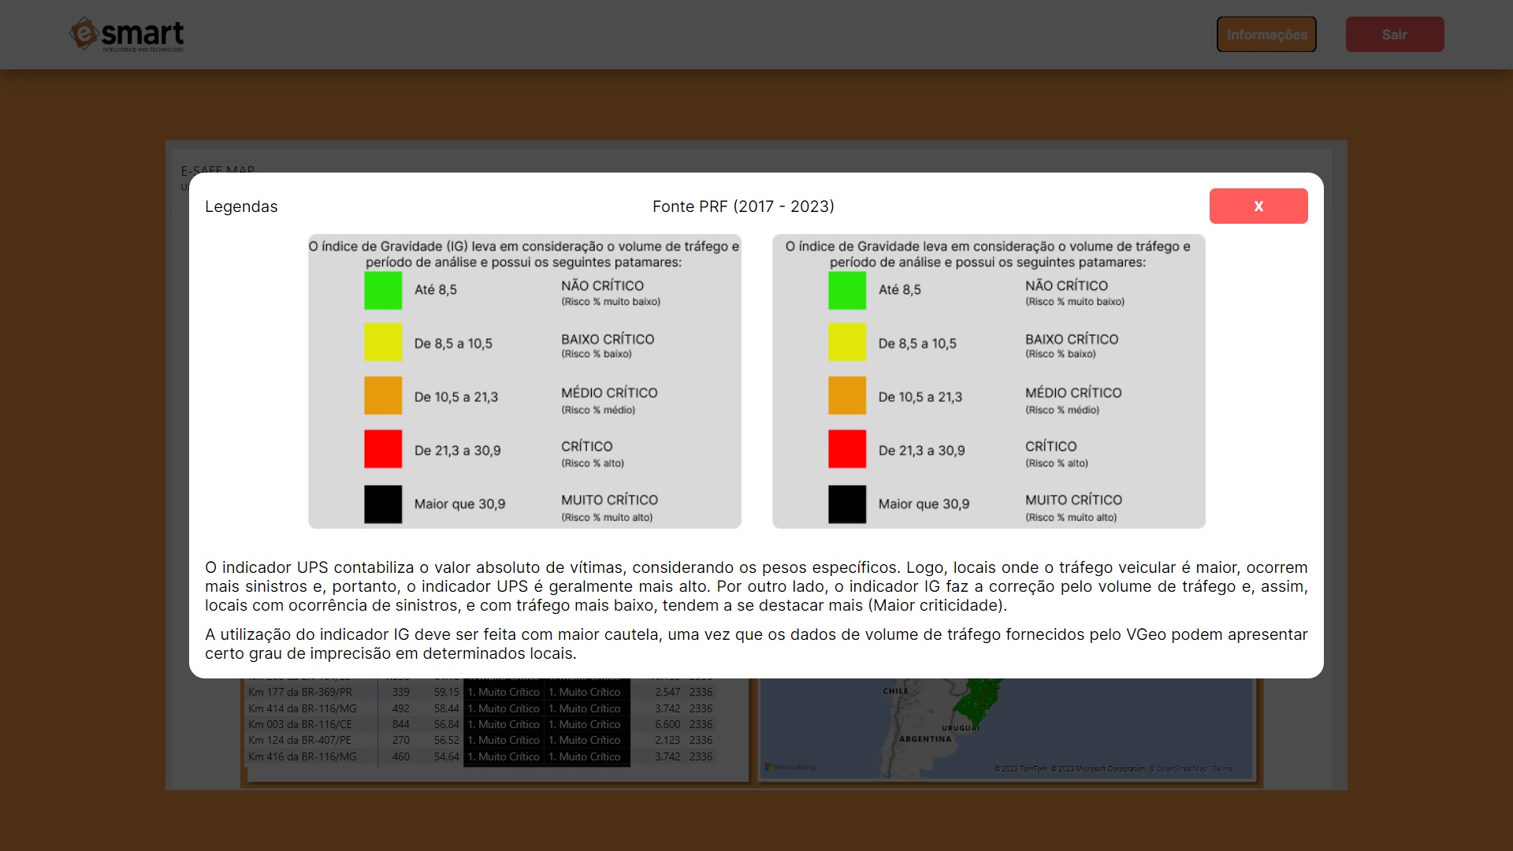Click ARGENTINA label on the background map

pos(925,739)
